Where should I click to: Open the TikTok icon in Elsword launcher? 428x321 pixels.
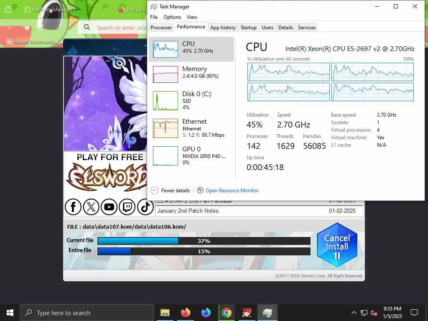click(145, 207)
